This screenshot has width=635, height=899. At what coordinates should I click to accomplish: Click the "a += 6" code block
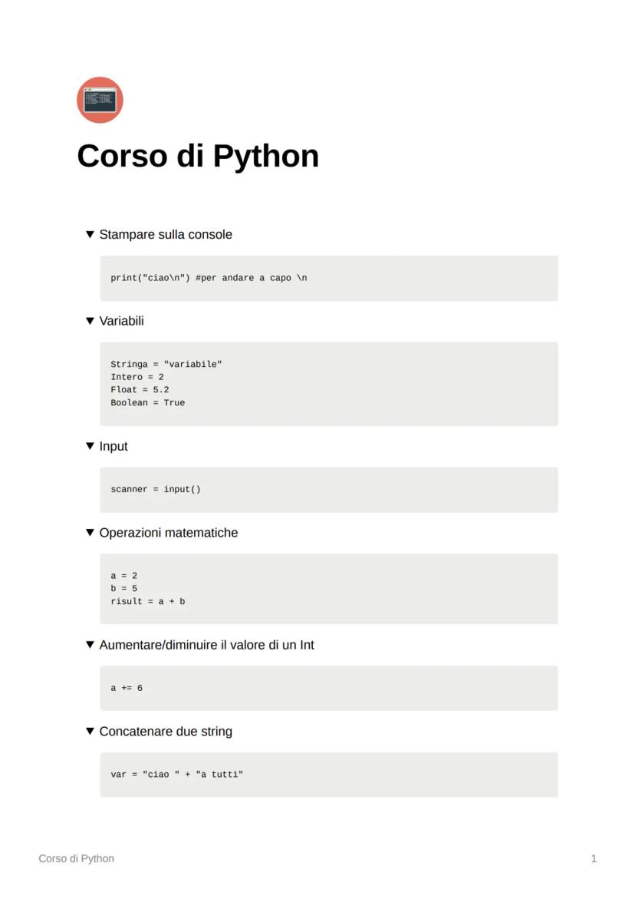[x=328, y=688]
